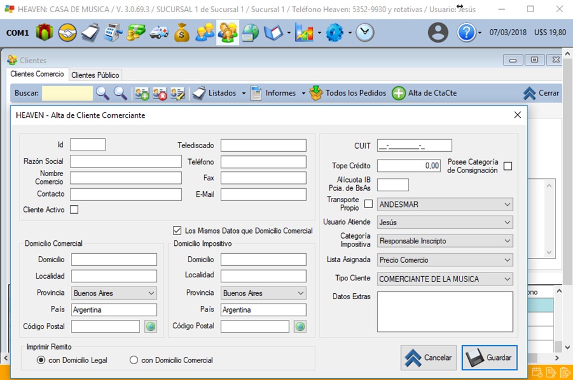This screenshot has width=573, height=380.
Task: Click the Alícuota IB Pcia. de BsAs field
Action: (393, 185)
